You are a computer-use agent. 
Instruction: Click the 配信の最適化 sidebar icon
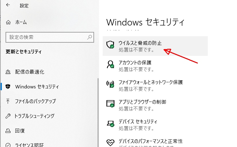pyautogui.click(x=8, y=72)
